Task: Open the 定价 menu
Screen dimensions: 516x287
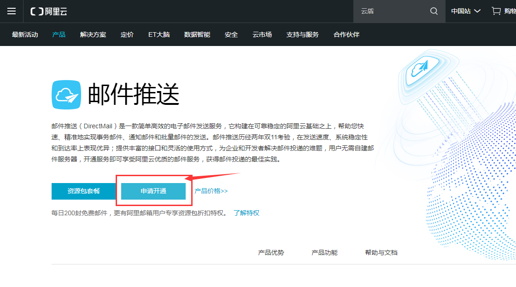Action: click(x=127, y=34)
